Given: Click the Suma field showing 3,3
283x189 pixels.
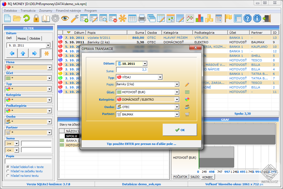Looking at the screenshot, I should pos(132,70).
